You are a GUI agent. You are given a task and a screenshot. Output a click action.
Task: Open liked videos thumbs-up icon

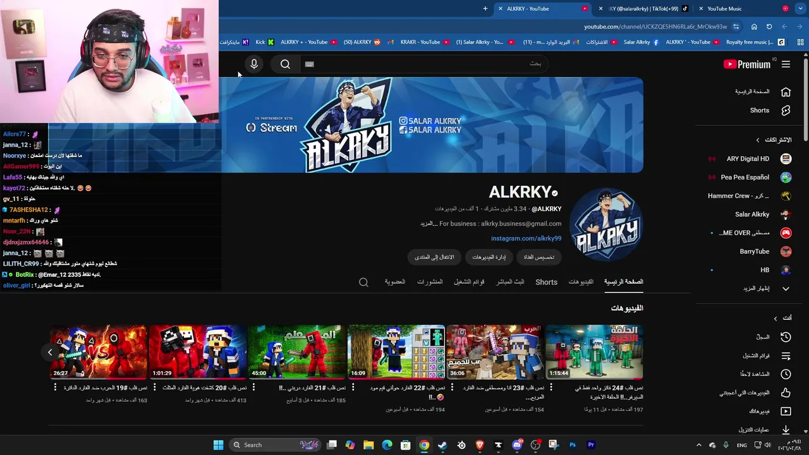click(786, 392)
